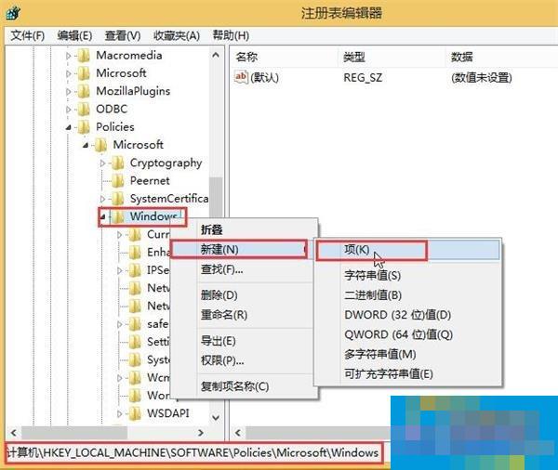Click the tree pane vertical scrollbar thumb

point(216,198)
